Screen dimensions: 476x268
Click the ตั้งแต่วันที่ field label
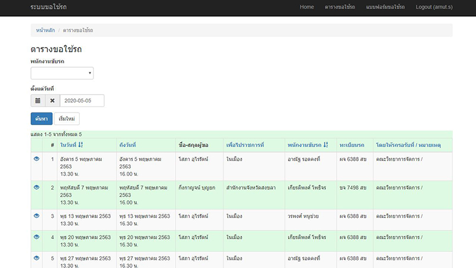click(x=42, y=89)
